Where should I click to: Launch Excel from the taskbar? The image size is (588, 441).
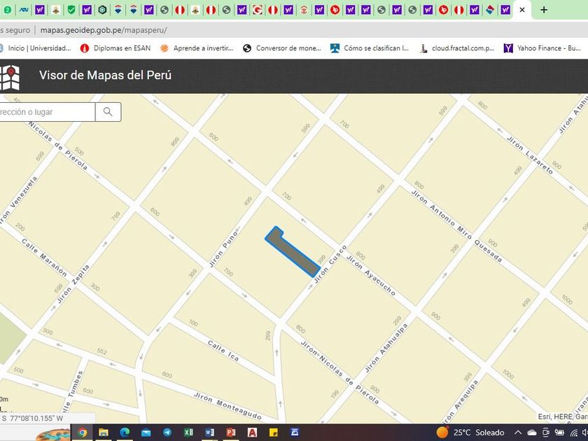(x=188, y=433)
